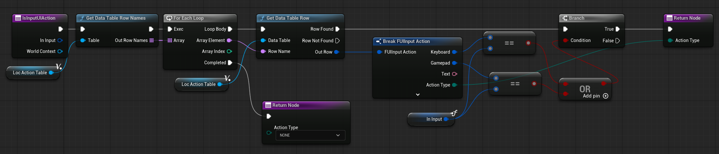The height and width of the screenshot is (154, 719).
Task: Click the Out Row output pin
Action: pos(336,52)
